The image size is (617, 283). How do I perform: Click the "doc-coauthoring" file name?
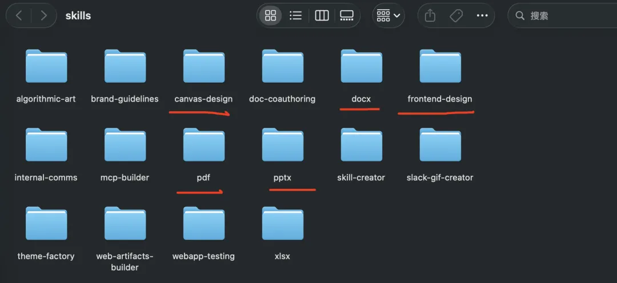click(x=282, y=99)
